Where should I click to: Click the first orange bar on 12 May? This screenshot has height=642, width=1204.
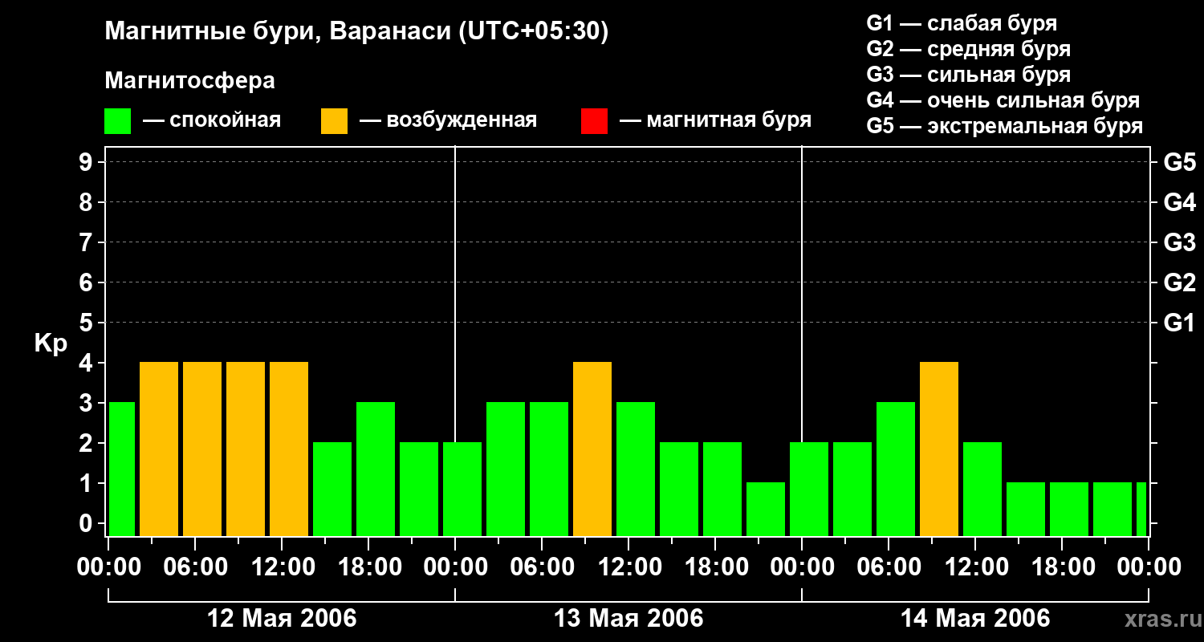point(159,449)
